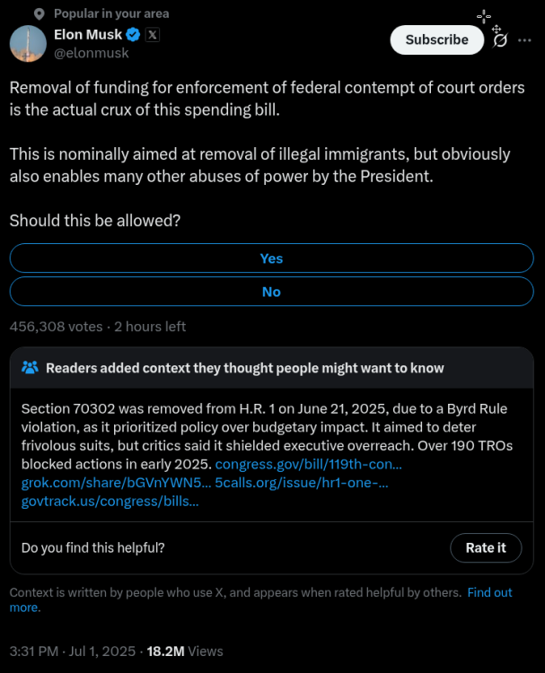Open the 18.2M Views count
The width and height of the screenshot is (545, 673).
(x=185, y=651)
